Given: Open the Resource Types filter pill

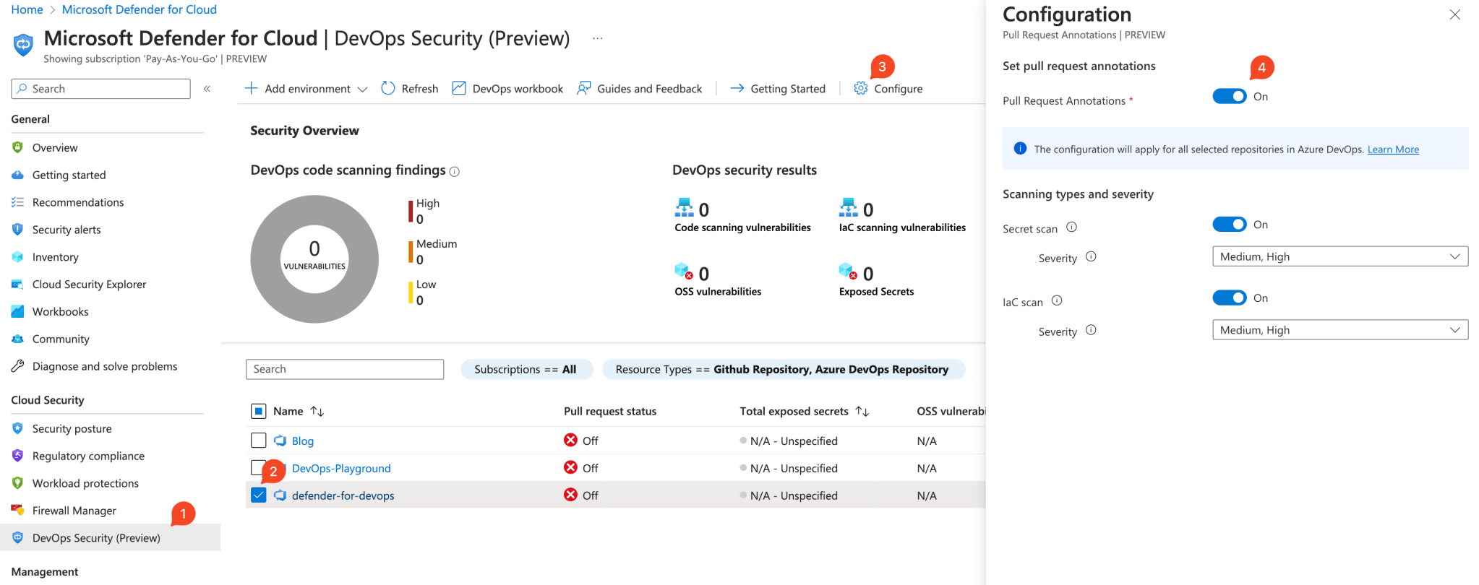Looking at the screenshot, I should click(783, 369).
